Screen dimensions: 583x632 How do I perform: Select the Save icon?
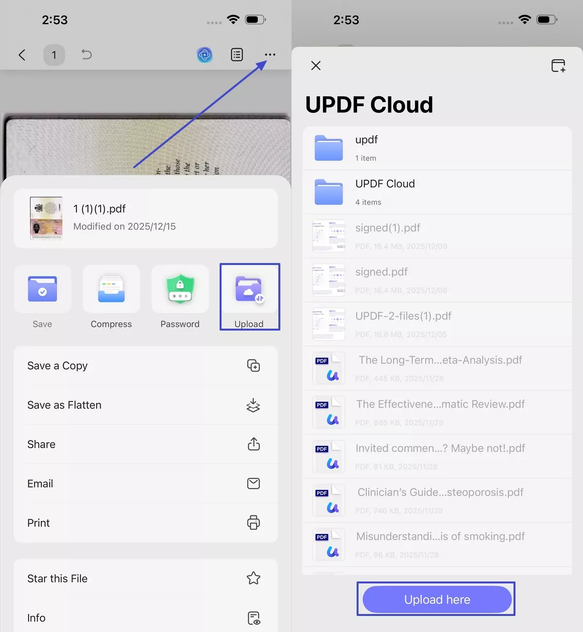coord(42,289)
